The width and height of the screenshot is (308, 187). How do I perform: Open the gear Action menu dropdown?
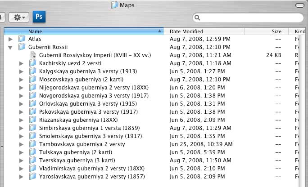19,17
